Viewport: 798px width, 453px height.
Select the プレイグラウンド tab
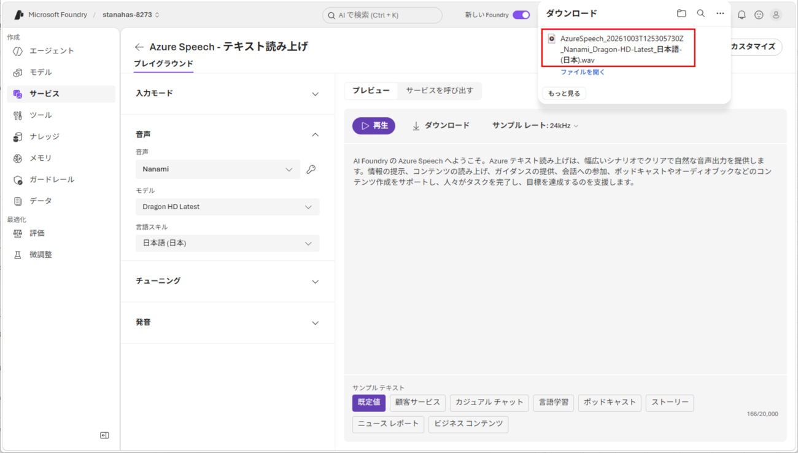point(163,64)
